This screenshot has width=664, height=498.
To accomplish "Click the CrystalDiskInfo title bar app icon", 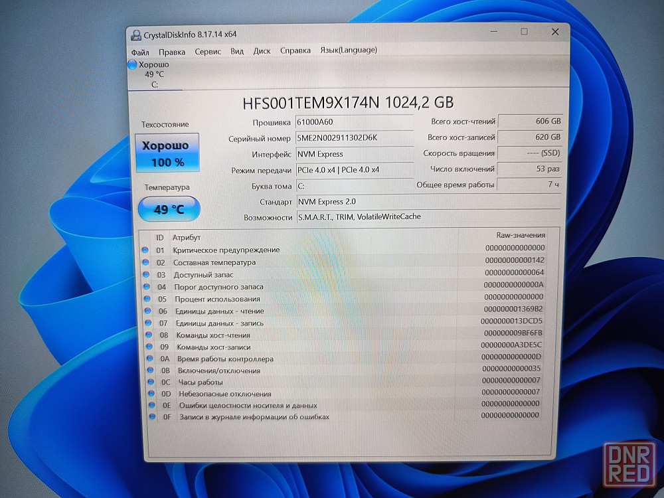I will click(x=136, y=35).
